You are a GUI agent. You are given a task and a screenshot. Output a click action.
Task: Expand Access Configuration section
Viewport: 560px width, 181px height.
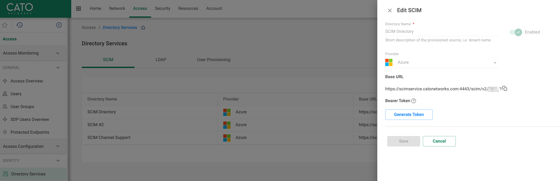point(33,147)
